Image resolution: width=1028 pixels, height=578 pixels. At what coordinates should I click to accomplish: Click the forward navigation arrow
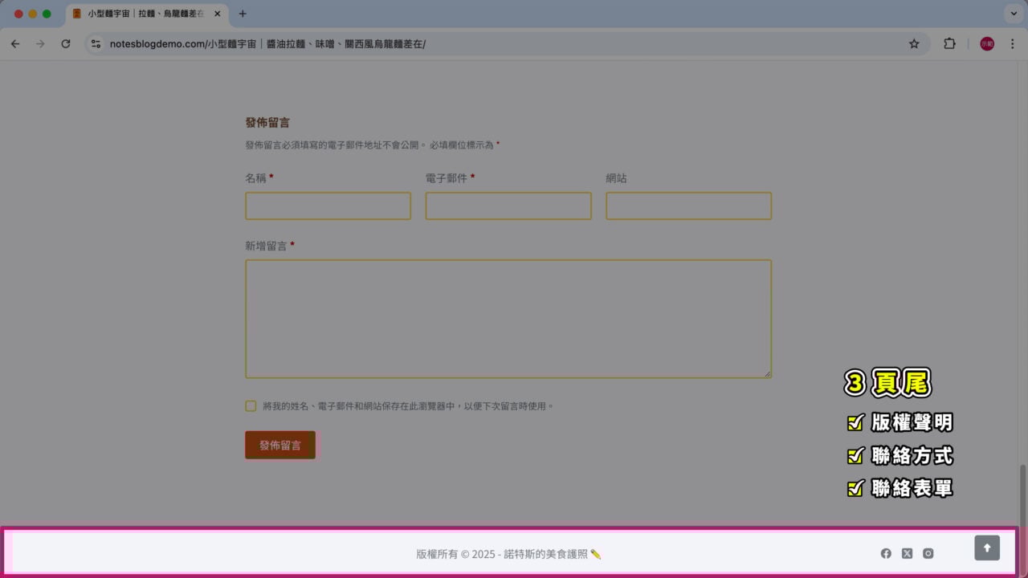41,44
